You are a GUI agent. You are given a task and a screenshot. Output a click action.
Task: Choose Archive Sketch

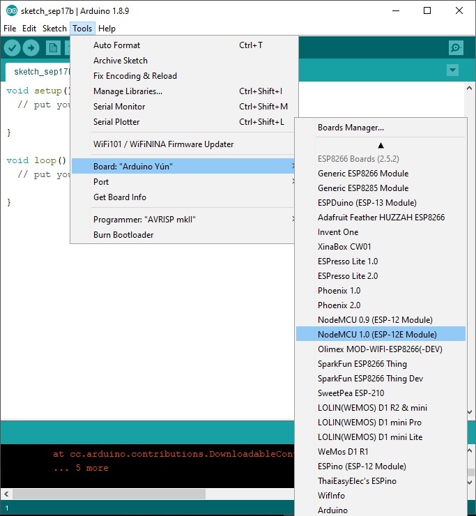pyautogui.click(x=183, y=61)
